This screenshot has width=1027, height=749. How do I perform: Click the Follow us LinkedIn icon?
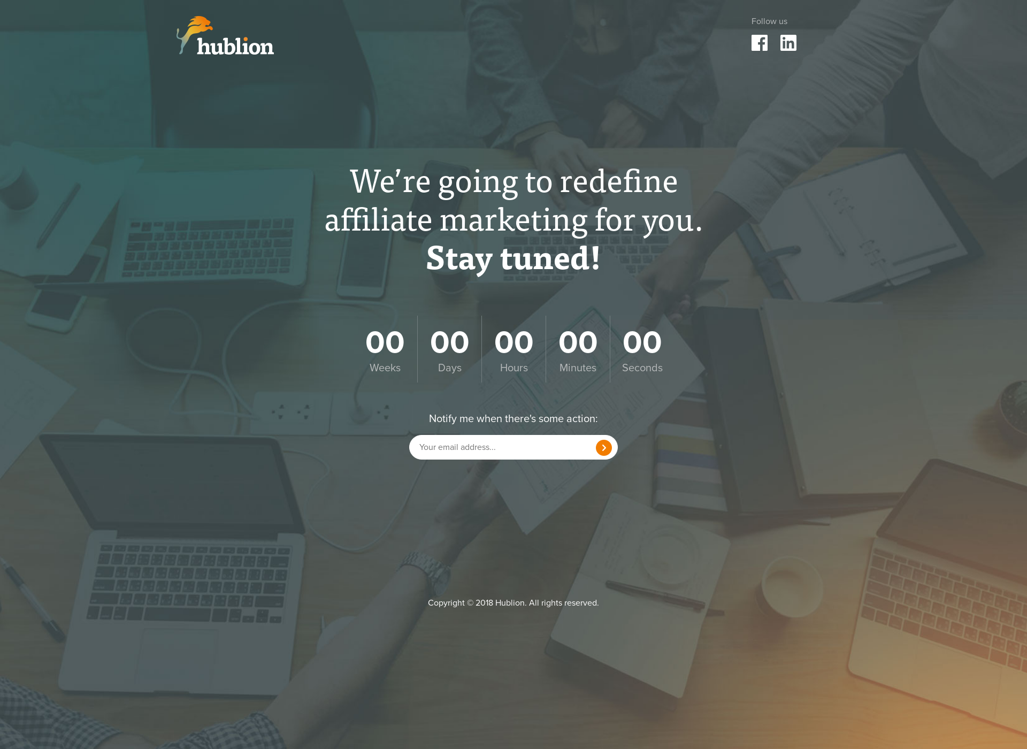[x=788, y=42]
